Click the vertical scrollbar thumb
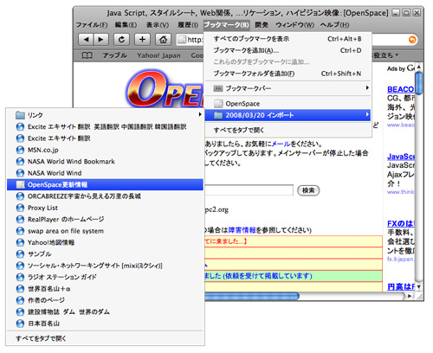Image resolution: width=433 pixels, height=353 pixels. (x=419, y=83)
